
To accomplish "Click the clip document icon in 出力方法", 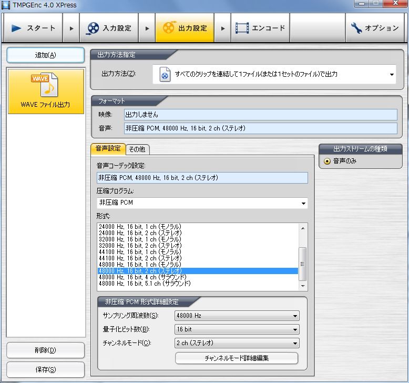I will click(165, 74).
